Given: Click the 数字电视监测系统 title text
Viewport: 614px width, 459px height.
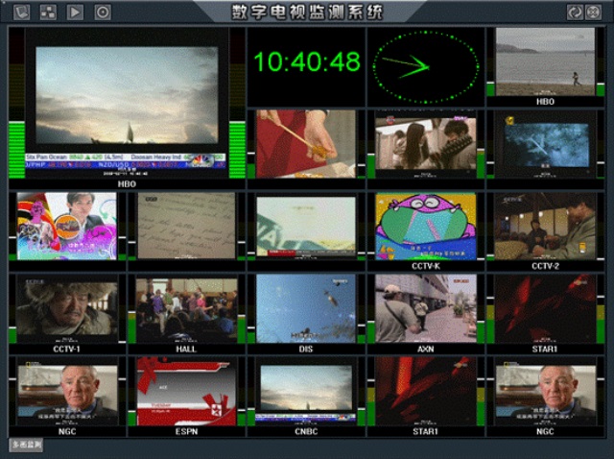Looking at the screenshot, I should pyautogui.click(x=307, y=12).
